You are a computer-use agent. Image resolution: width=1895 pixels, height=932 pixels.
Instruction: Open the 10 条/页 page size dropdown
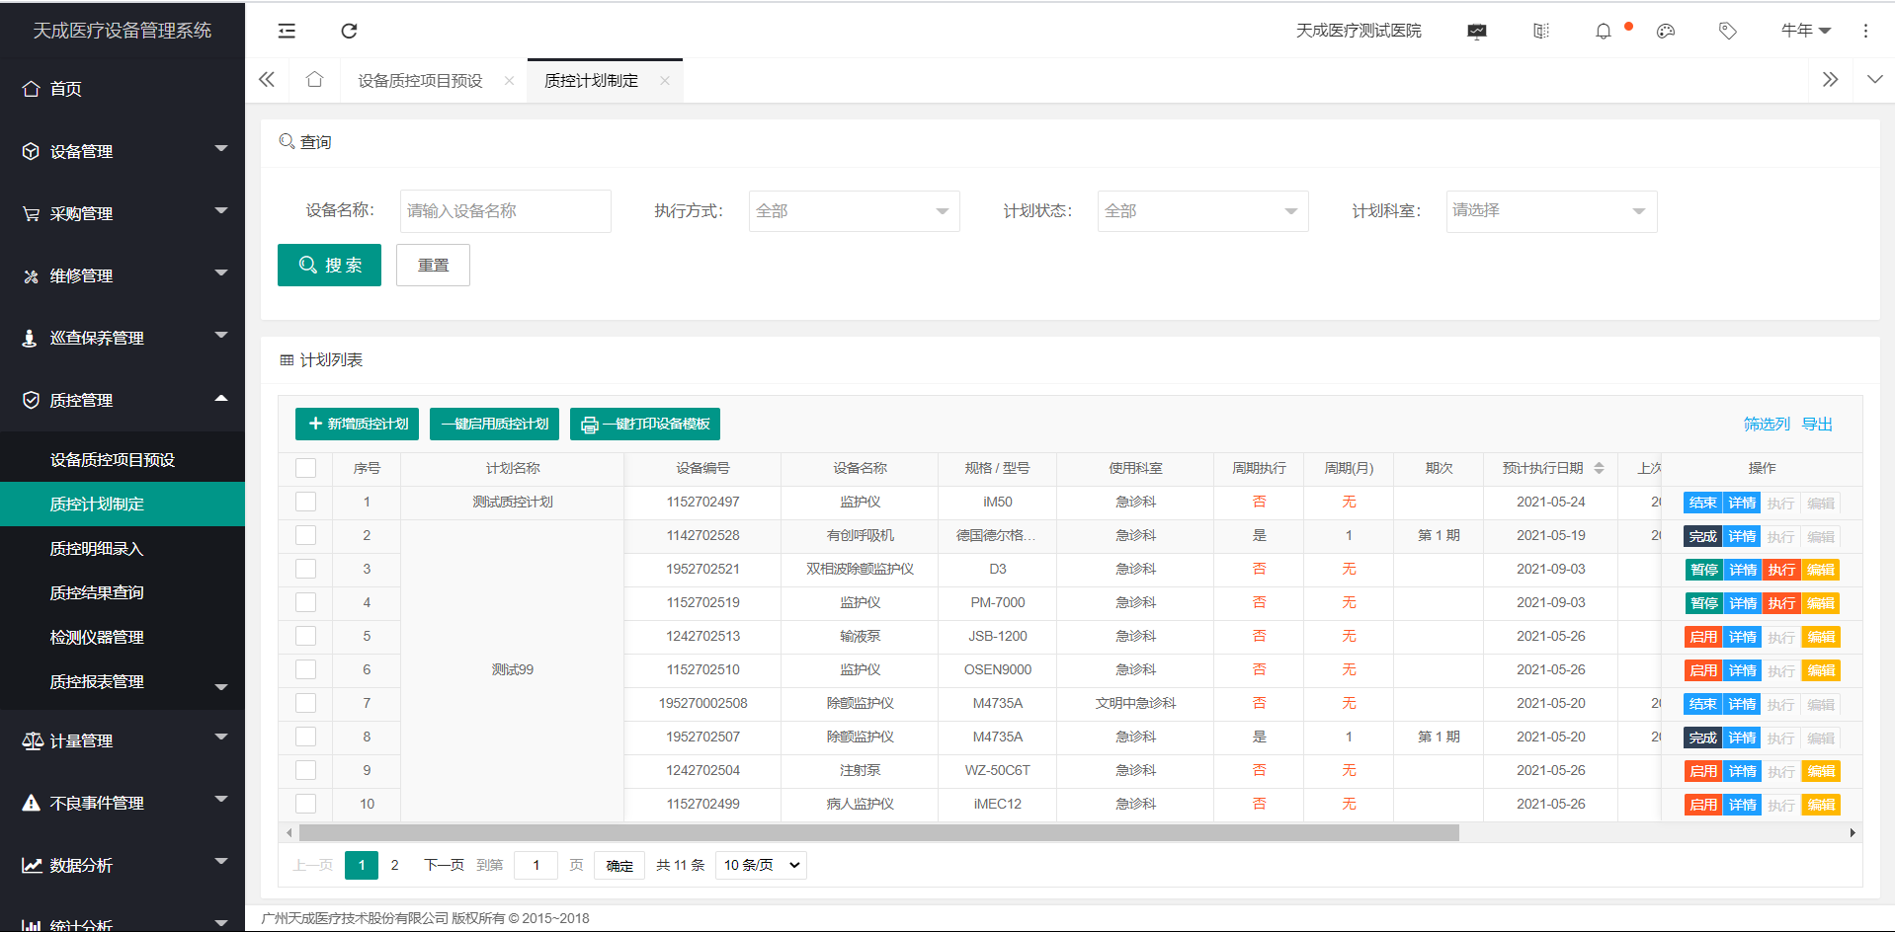761,865
